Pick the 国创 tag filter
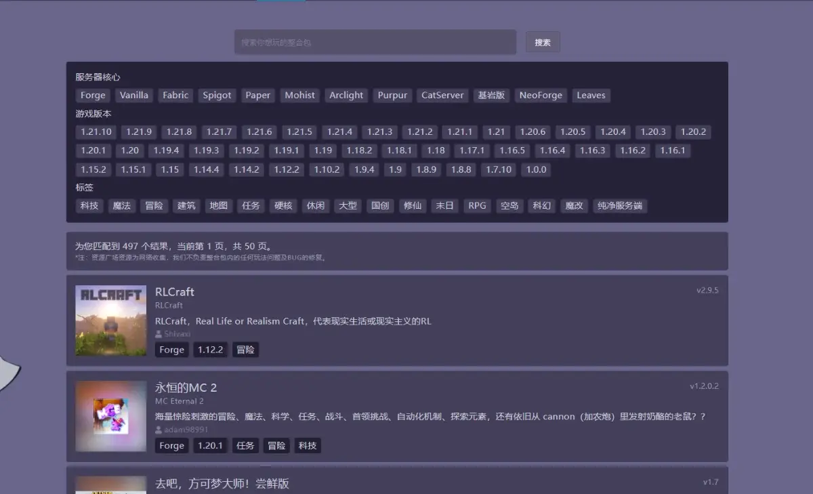The height and width of the screenshot is (494, 813). (380, 205)
